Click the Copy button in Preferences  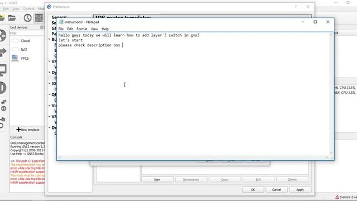point(224,180)
